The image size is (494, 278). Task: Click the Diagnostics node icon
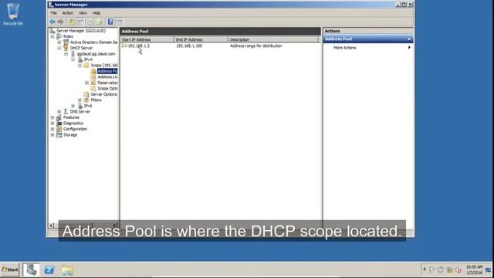(59, 124)
